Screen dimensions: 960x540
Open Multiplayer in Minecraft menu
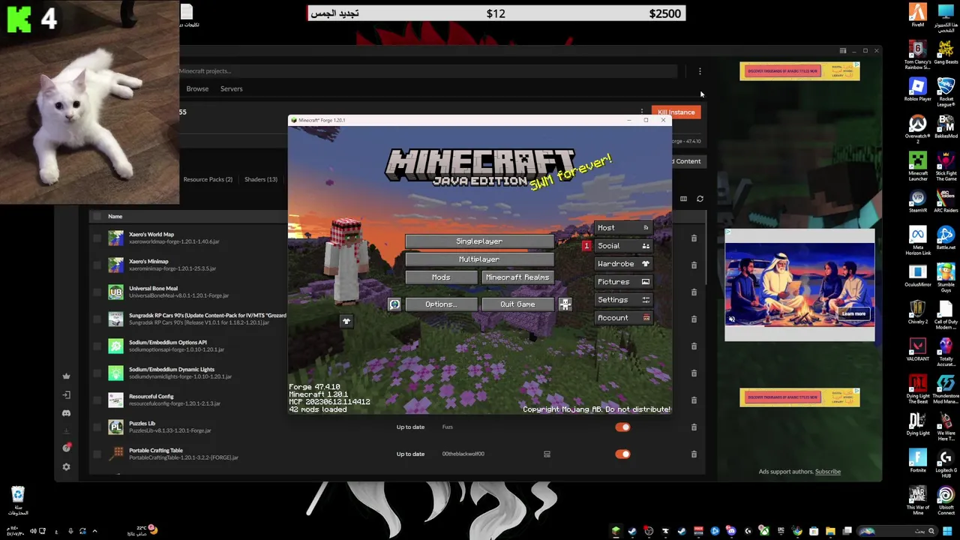479,259
